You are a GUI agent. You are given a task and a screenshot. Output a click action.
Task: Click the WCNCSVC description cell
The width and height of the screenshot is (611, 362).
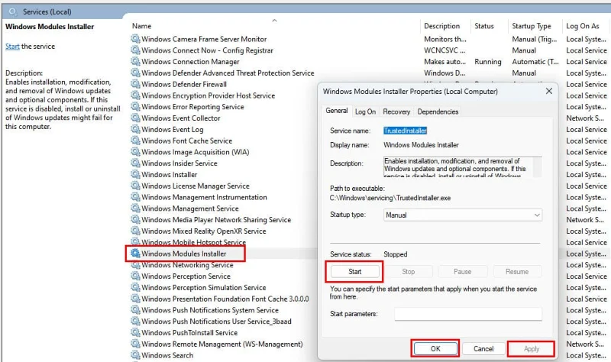tap(445, 50)
